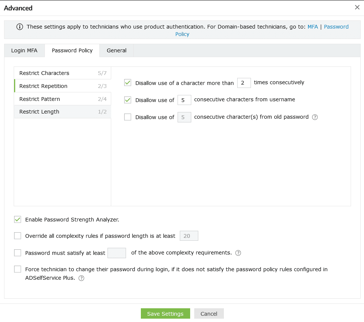The height and width of the screenshot is (322, 364).
Task: Enable force technician password change checkbox
Action: (17, 269)
